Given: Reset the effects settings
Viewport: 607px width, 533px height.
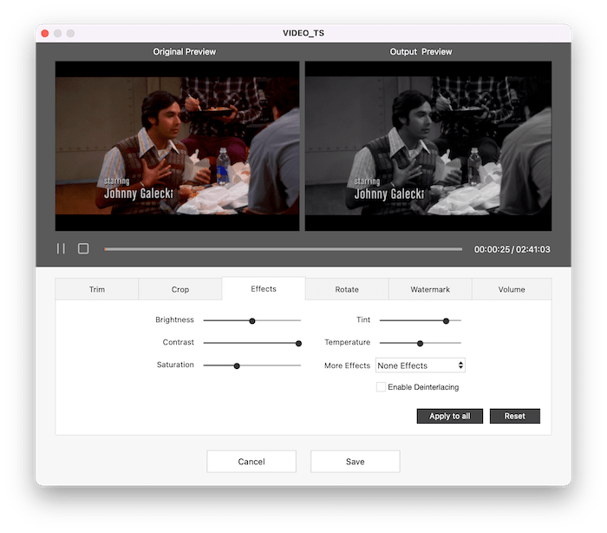Looking at the screenshot, I should [x=514, y=416].
